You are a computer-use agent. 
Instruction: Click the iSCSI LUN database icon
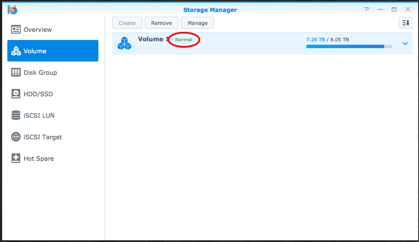(x=16, y=115)
